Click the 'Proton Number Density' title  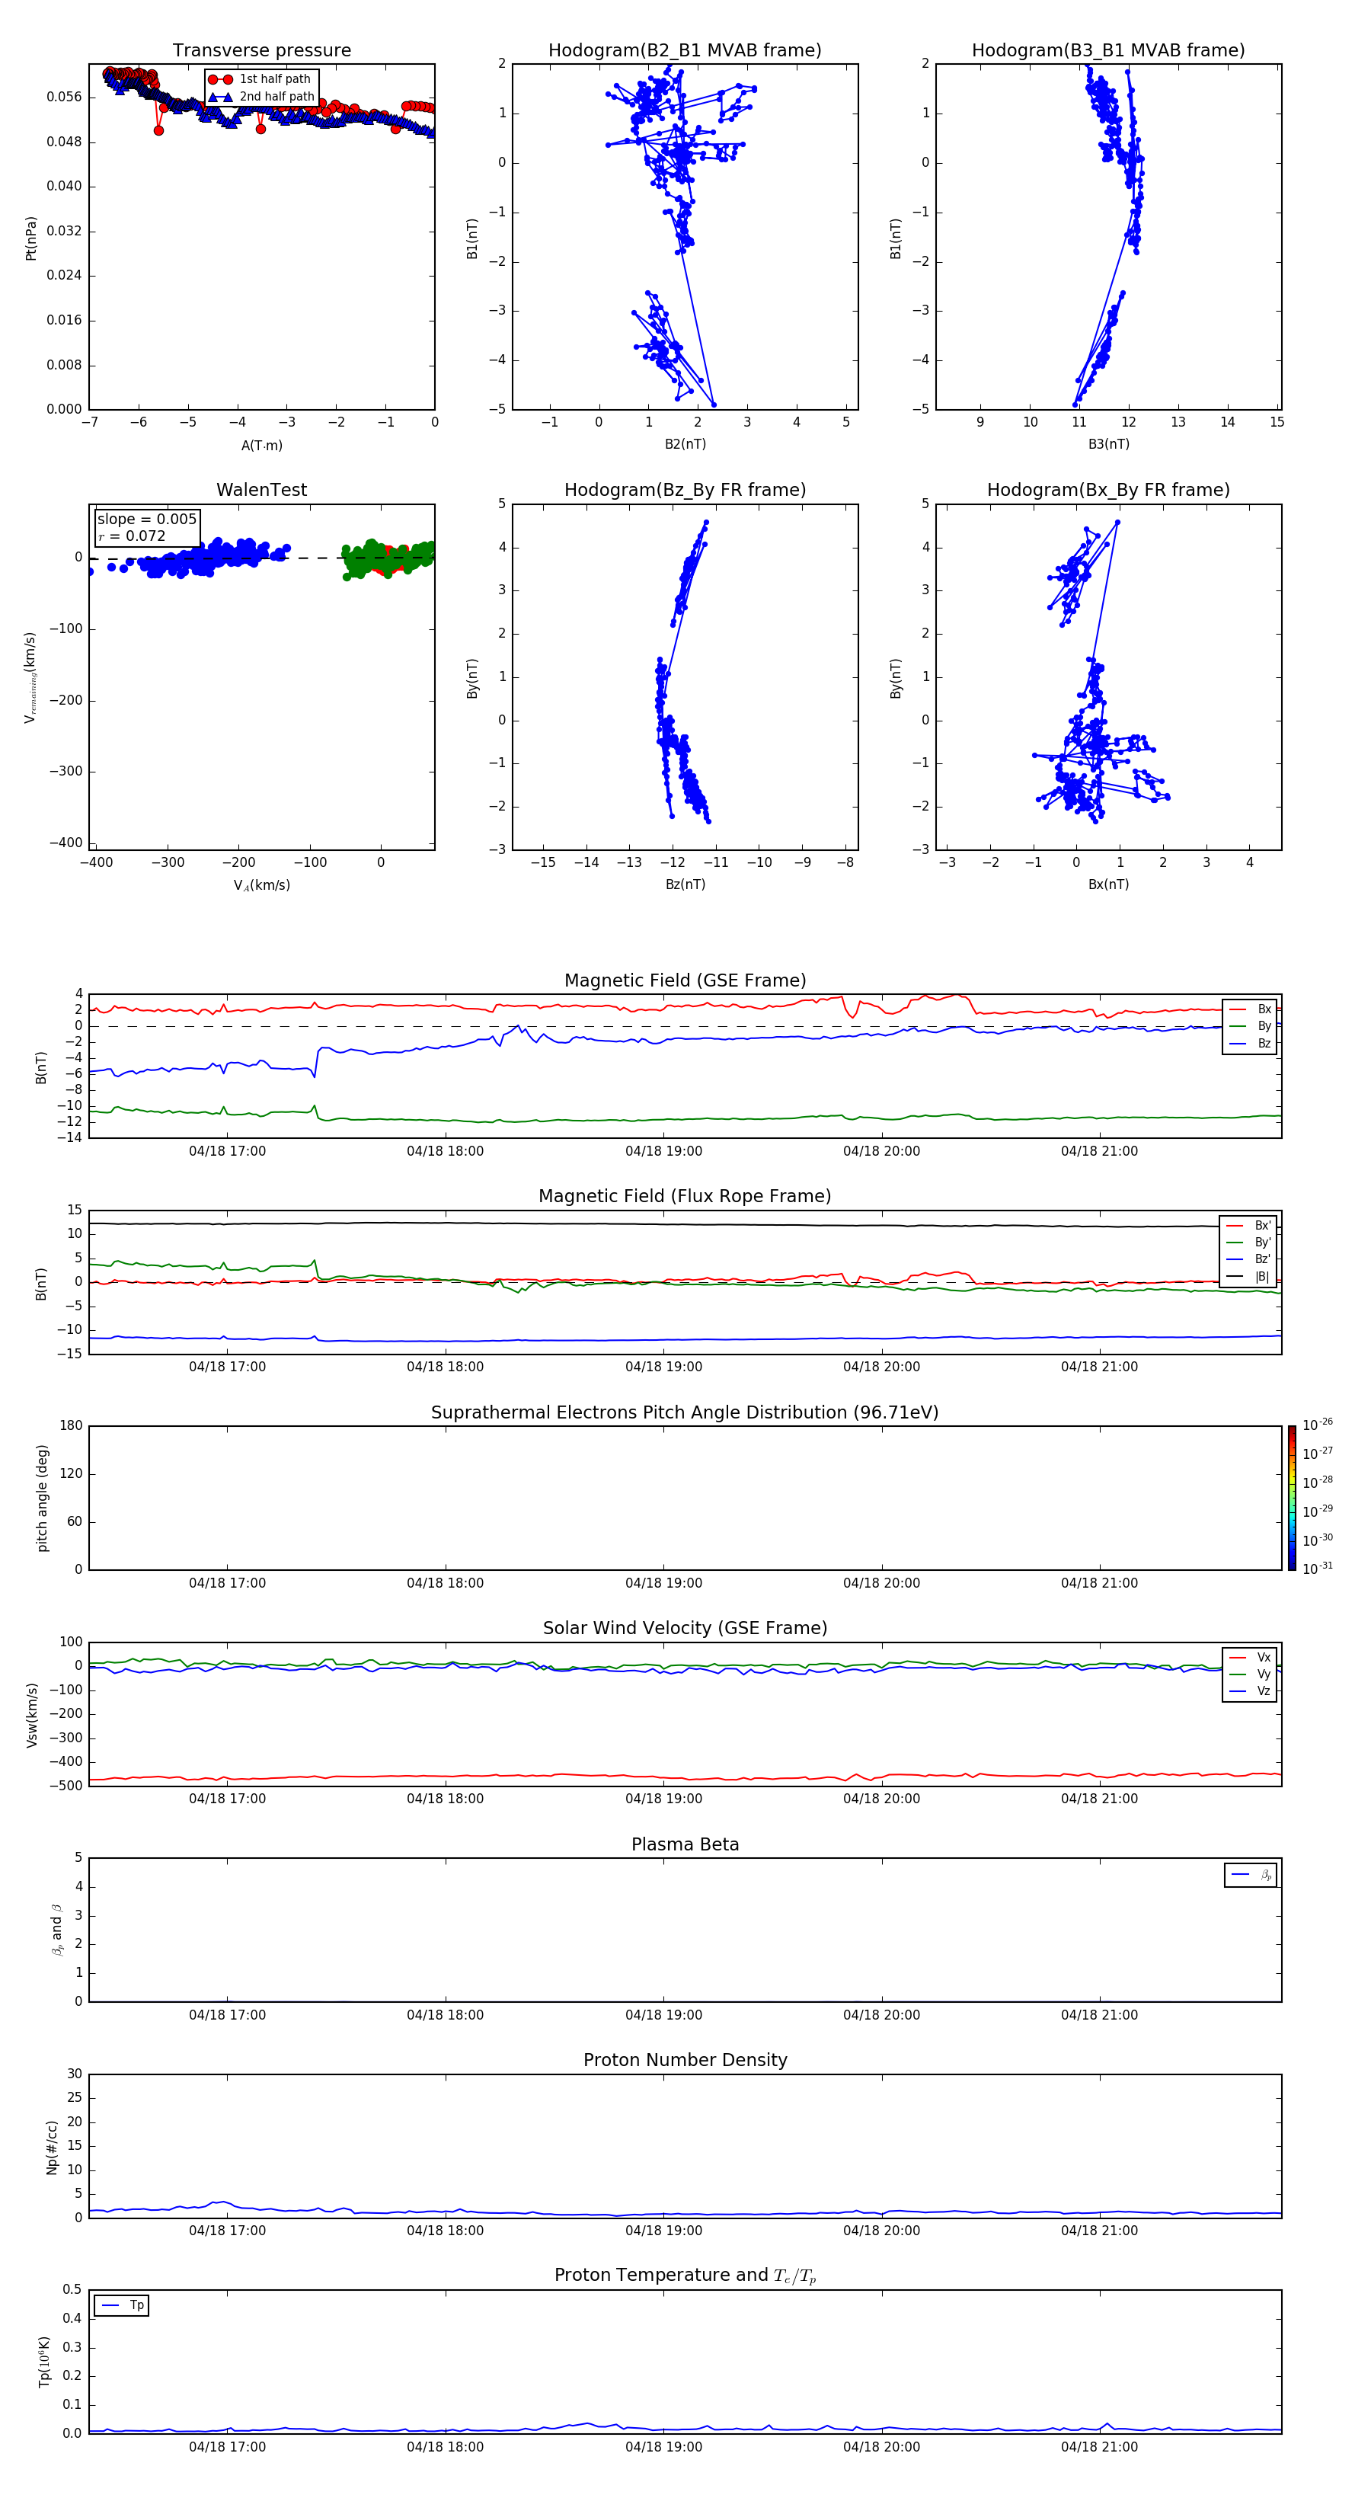pos(685,2060)
